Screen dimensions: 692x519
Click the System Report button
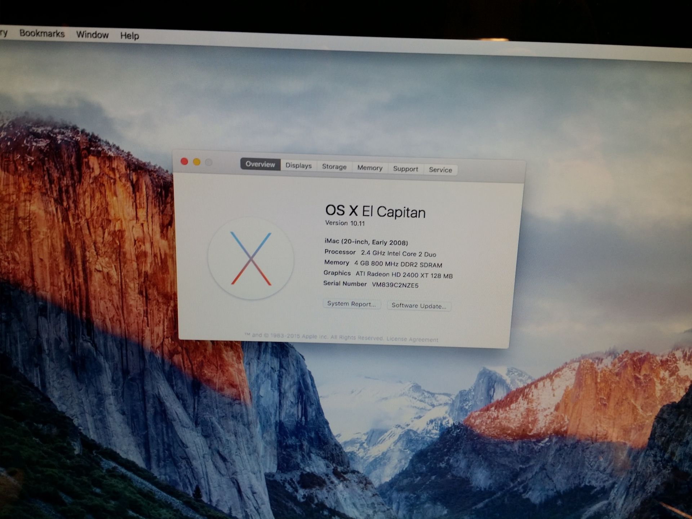coord(351,304)
